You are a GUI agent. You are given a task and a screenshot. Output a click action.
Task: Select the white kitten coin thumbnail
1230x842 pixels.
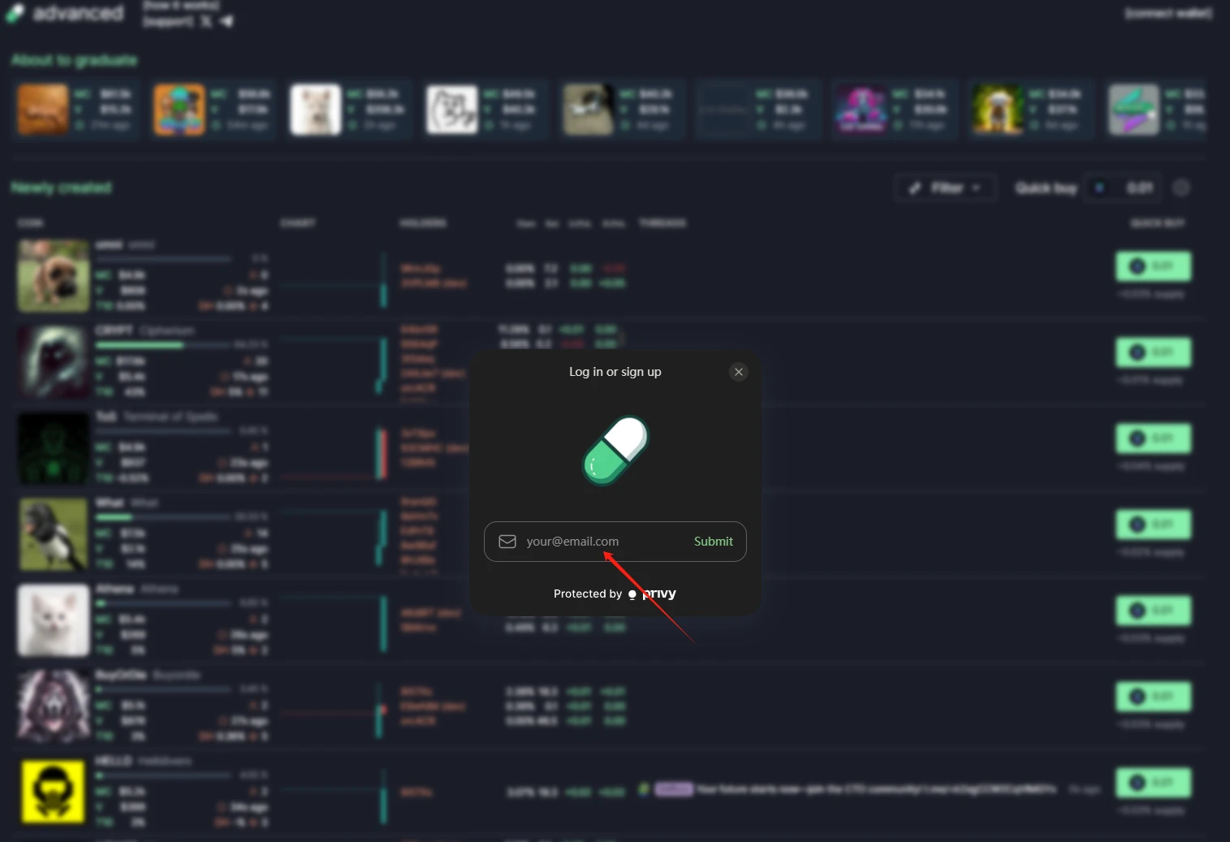[54, 620]
